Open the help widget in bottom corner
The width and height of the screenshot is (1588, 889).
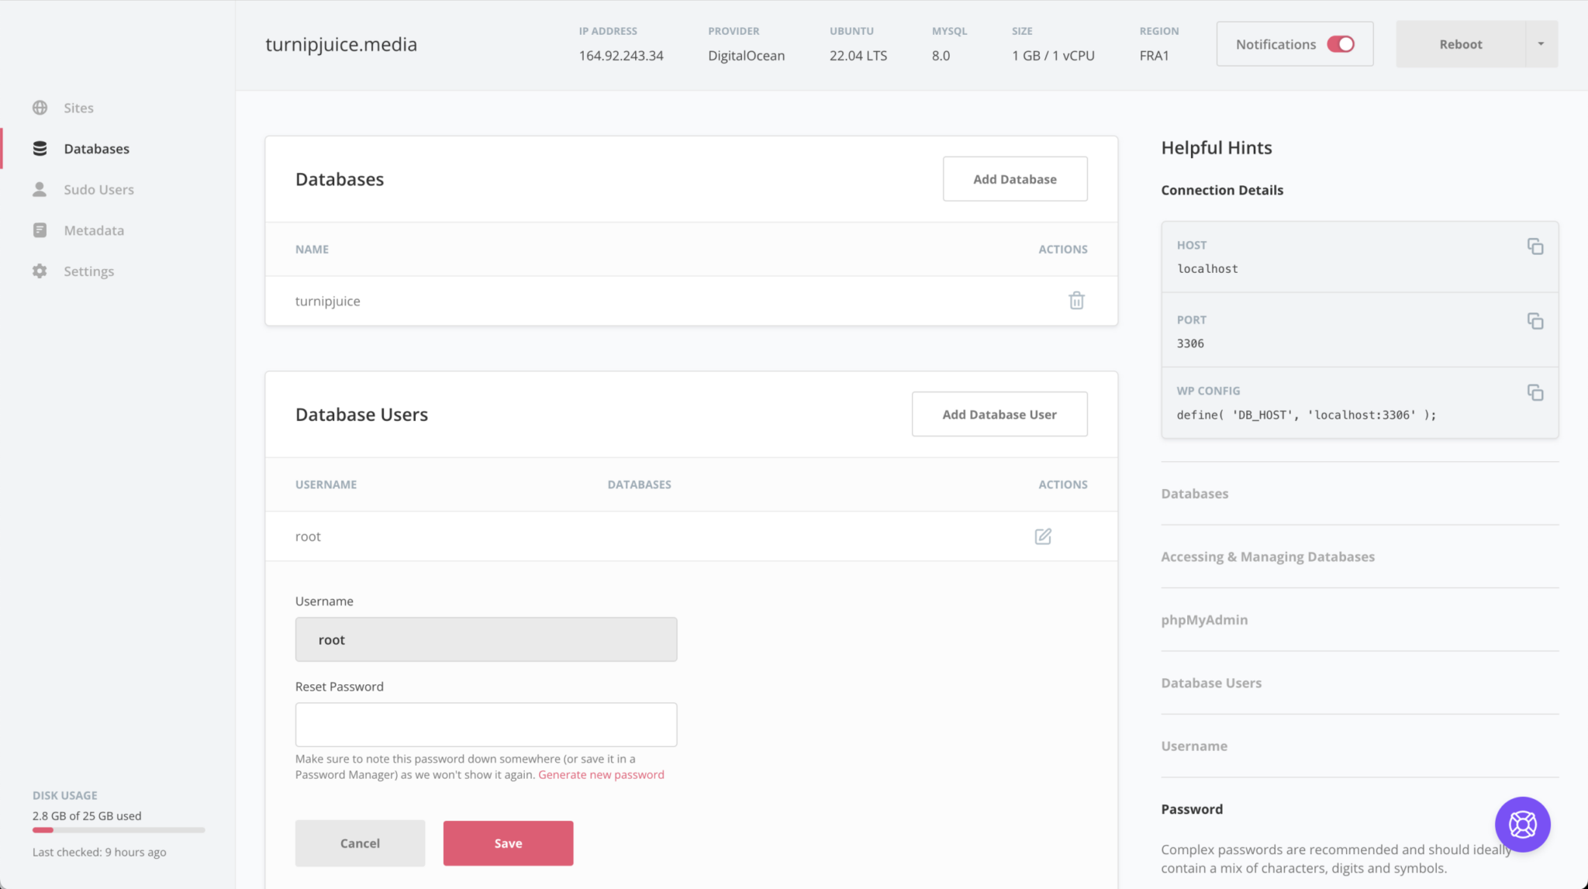1522,824
